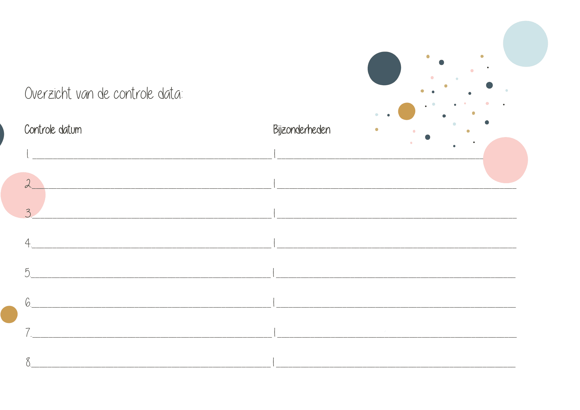This screenshot has height=410, width=580.
Task: Click the small mustard circle near row 6
Action: [x=9, y=314]
